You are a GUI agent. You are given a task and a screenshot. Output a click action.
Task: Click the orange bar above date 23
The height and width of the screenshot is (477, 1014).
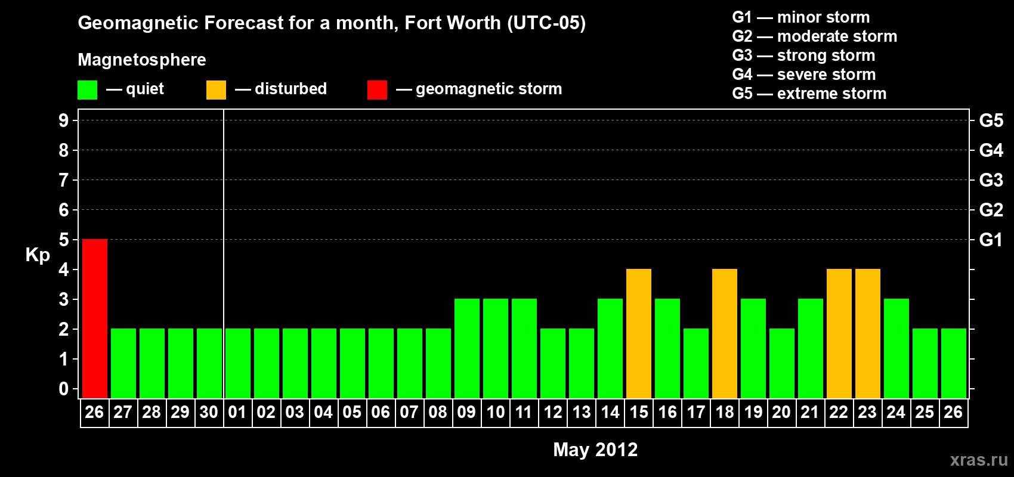(x=868, y=333)
